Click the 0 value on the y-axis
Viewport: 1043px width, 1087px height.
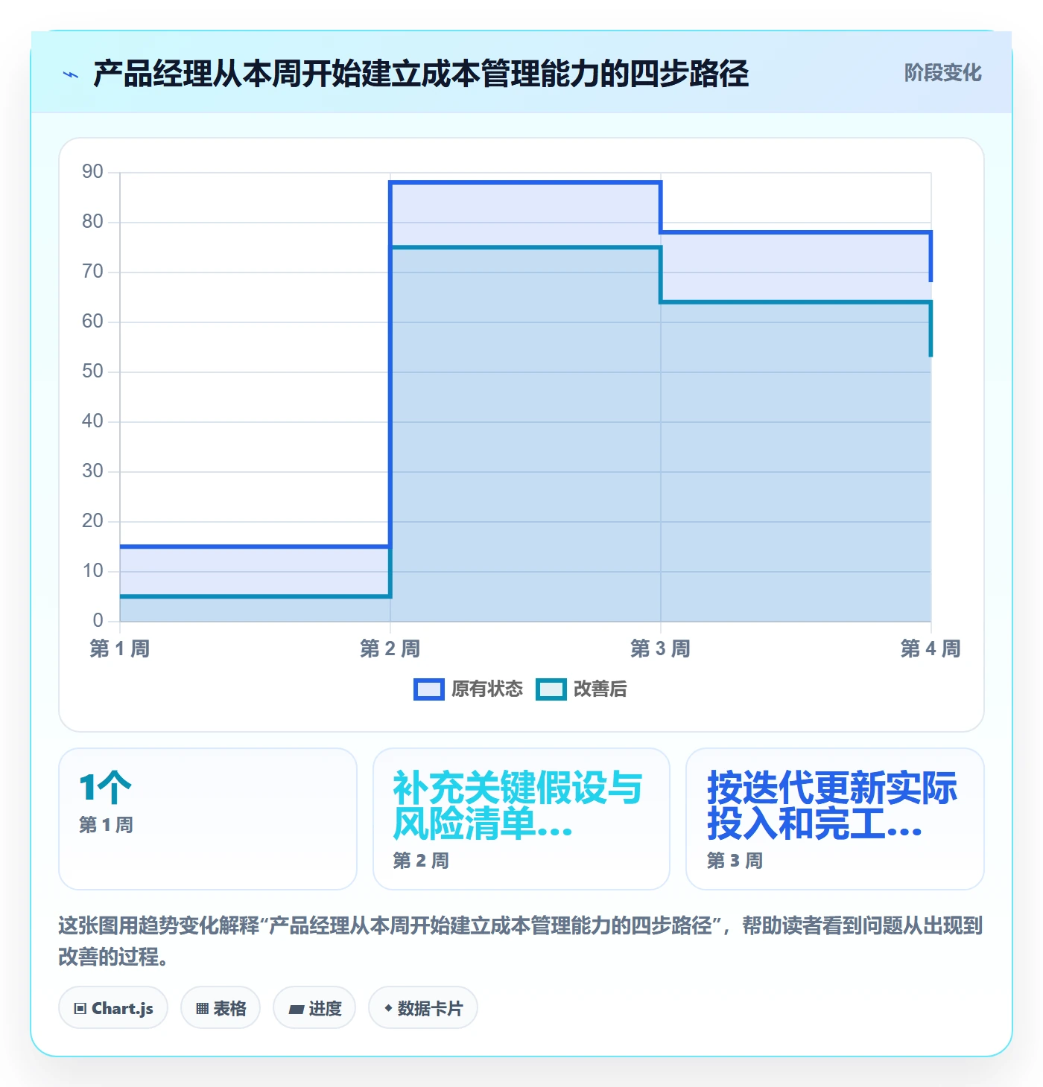(98, 621)
